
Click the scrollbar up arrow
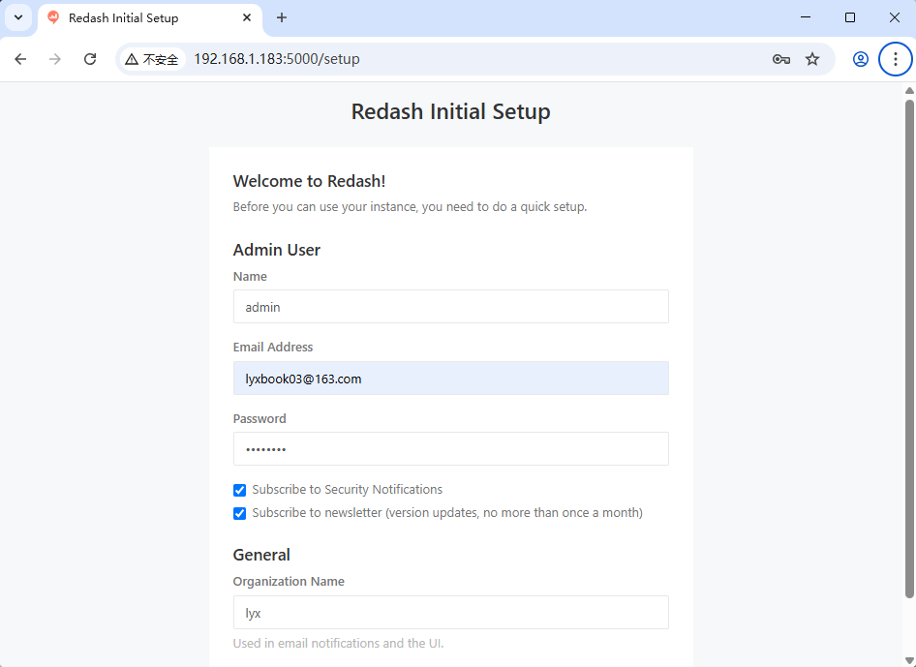click(909, 91)
